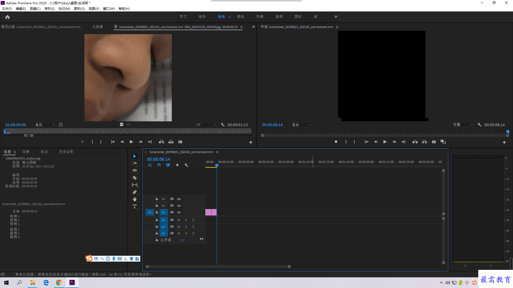Open source monitor settings wrench
The width and height of the screenshot is (513, 288).
tap(223, 125)
